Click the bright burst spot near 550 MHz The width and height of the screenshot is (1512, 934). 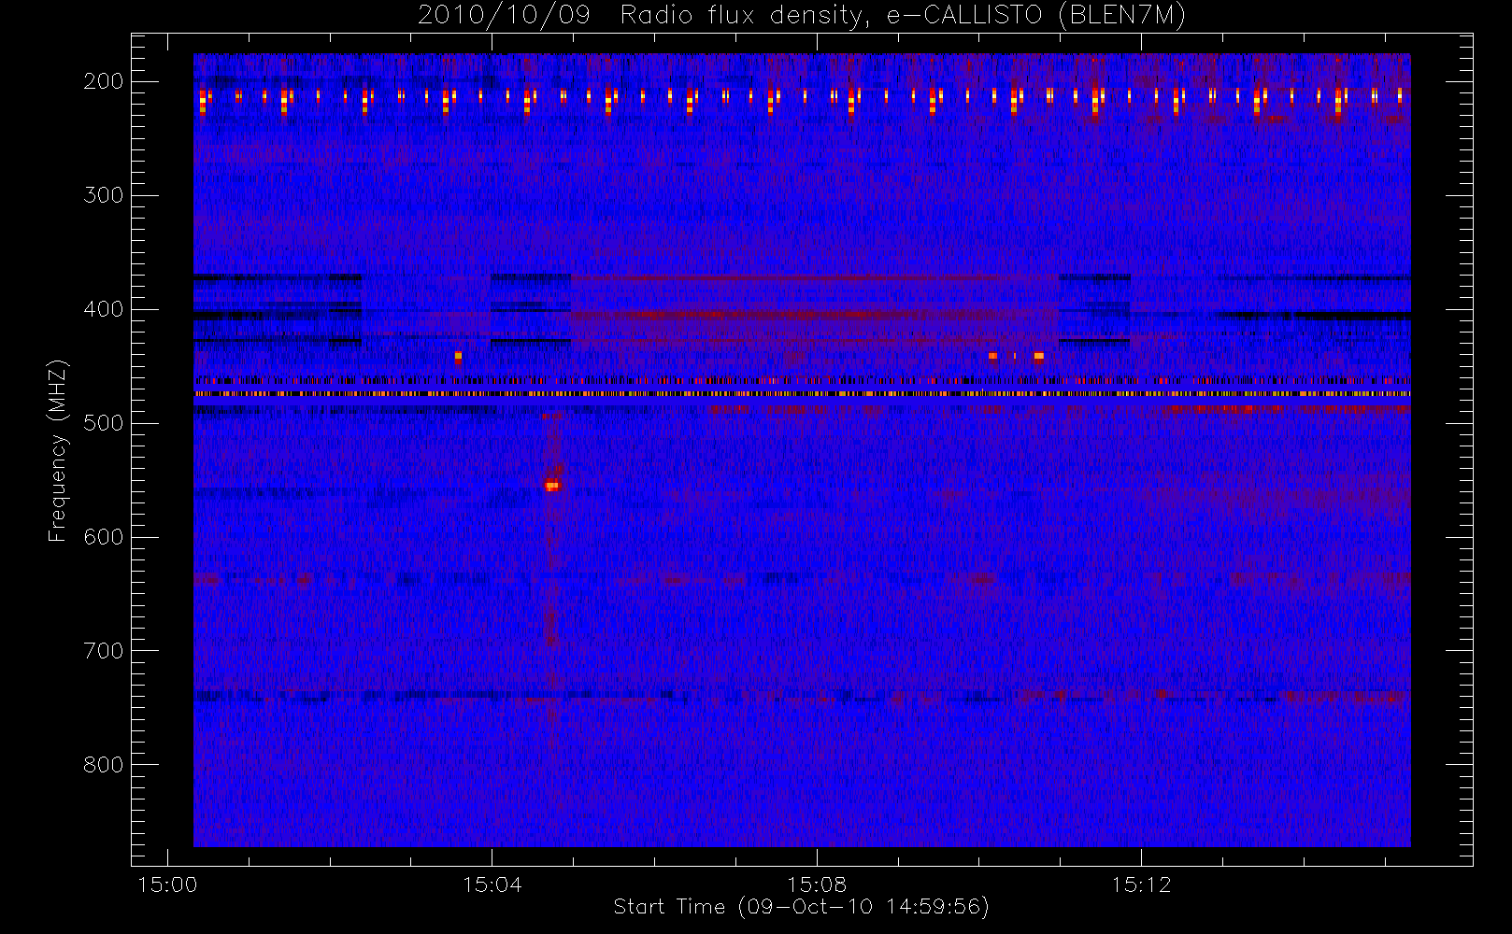point(551,485)
